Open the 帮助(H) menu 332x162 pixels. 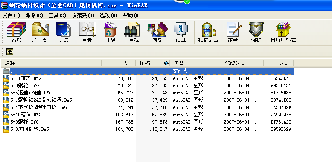tap(131, 15)
